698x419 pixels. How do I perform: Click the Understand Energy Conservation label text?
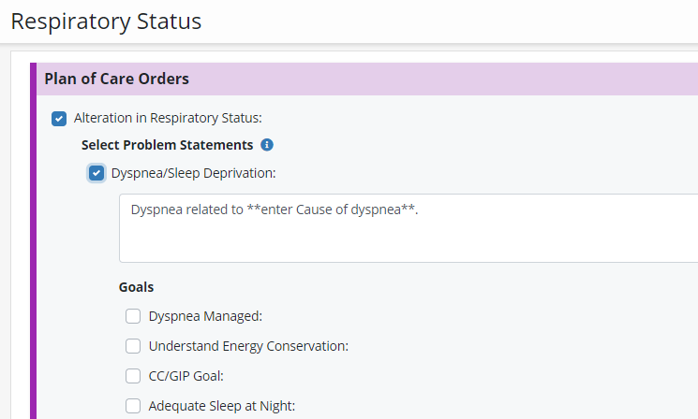[248, 346]
